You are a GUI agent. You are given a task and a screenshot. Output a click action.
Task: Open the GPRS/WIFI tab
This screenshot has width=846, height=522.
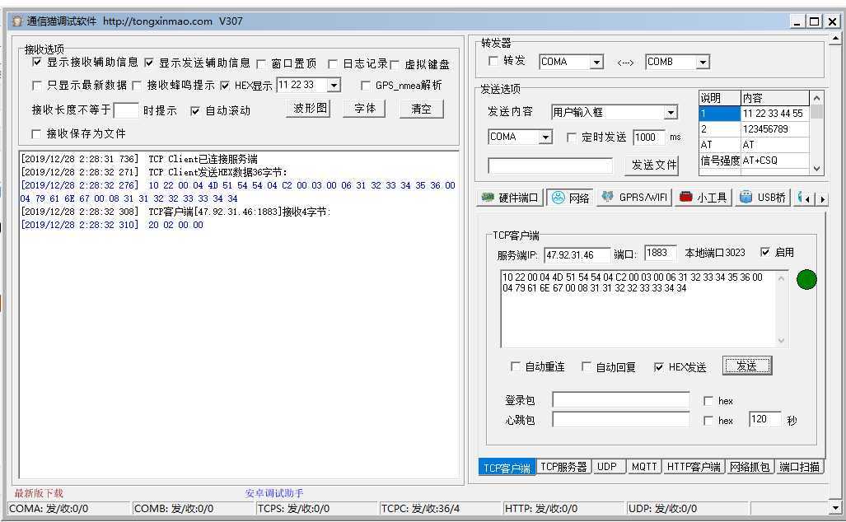click(634, 198)
